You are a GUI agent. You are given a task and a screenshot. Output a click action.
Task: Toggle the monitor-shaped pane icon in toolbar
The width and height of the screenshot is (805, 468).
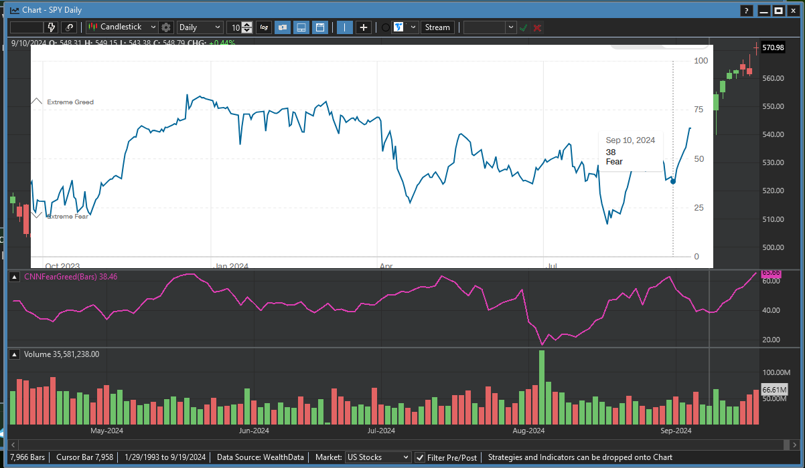pos(301,27)
